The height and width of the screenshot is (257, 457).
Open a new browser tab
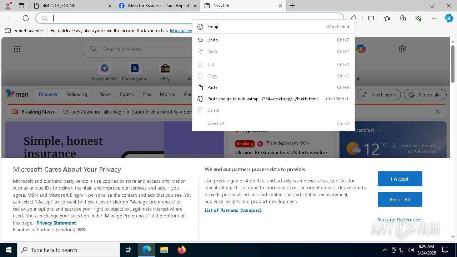click(292, 6)
